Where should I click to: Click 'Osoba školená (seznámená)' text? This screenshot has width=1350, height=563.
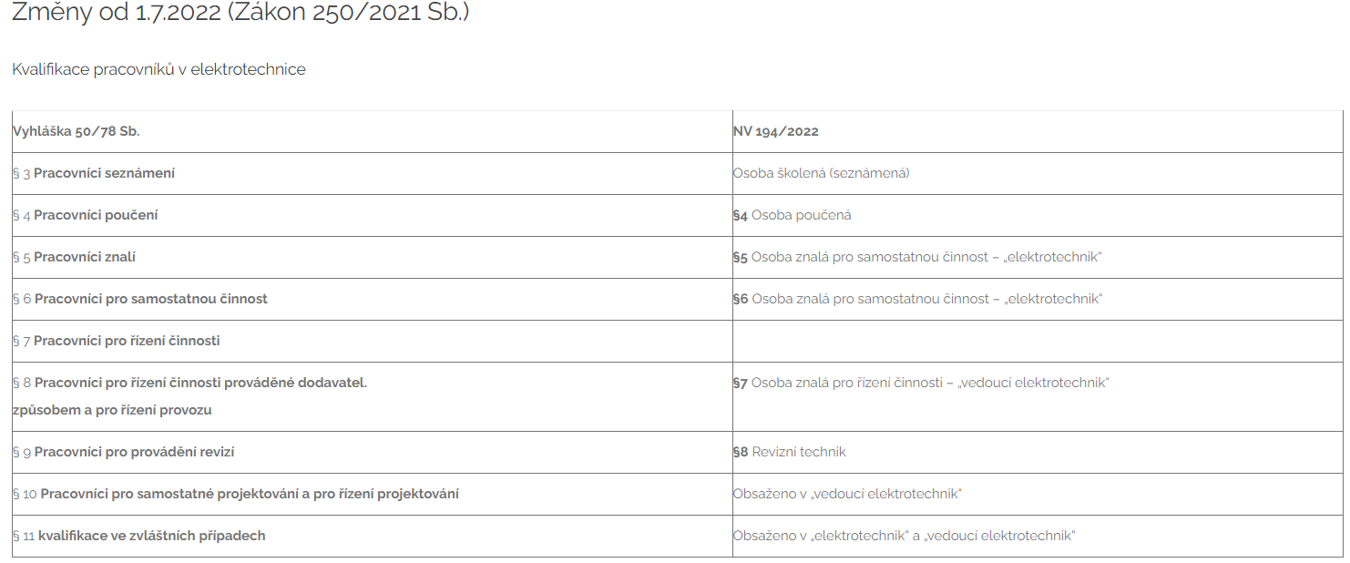[821, 173]
